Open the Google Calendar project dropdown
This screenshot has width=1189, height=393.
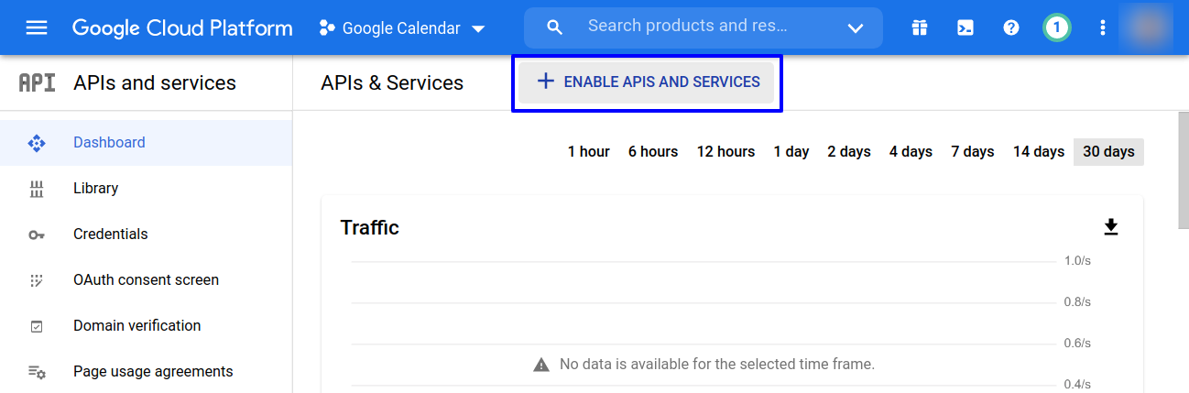(x=402, y=28)
